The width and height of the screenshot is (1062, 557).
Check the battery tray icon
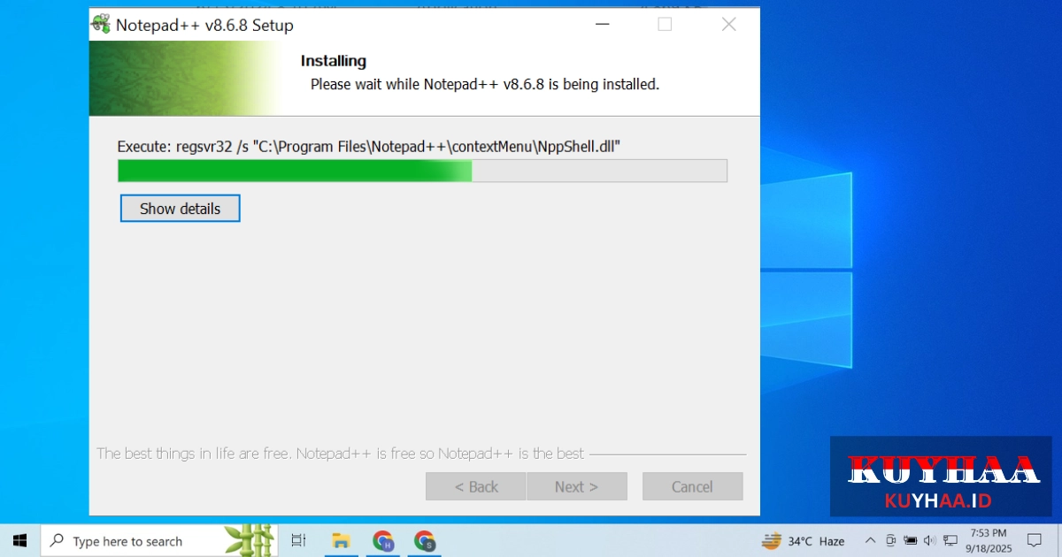(910, 540)
